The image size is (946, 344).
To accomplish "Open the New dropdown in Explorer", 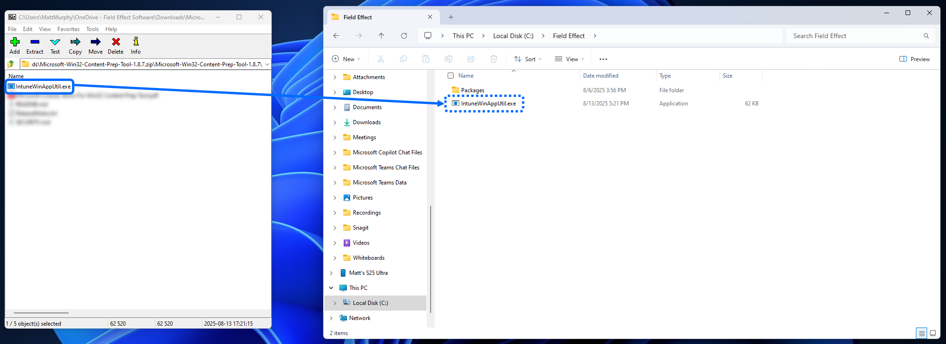I will (x=346, y=59).
